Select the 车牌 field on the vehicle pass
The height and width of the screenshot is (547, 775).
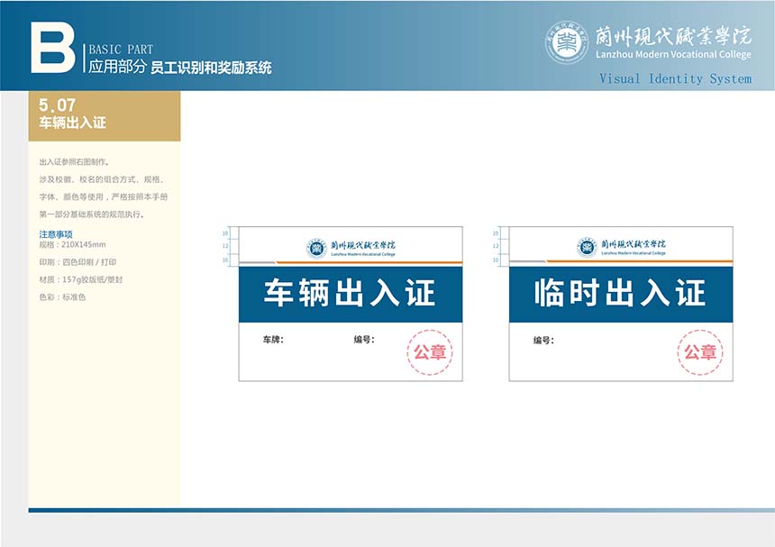273,341
